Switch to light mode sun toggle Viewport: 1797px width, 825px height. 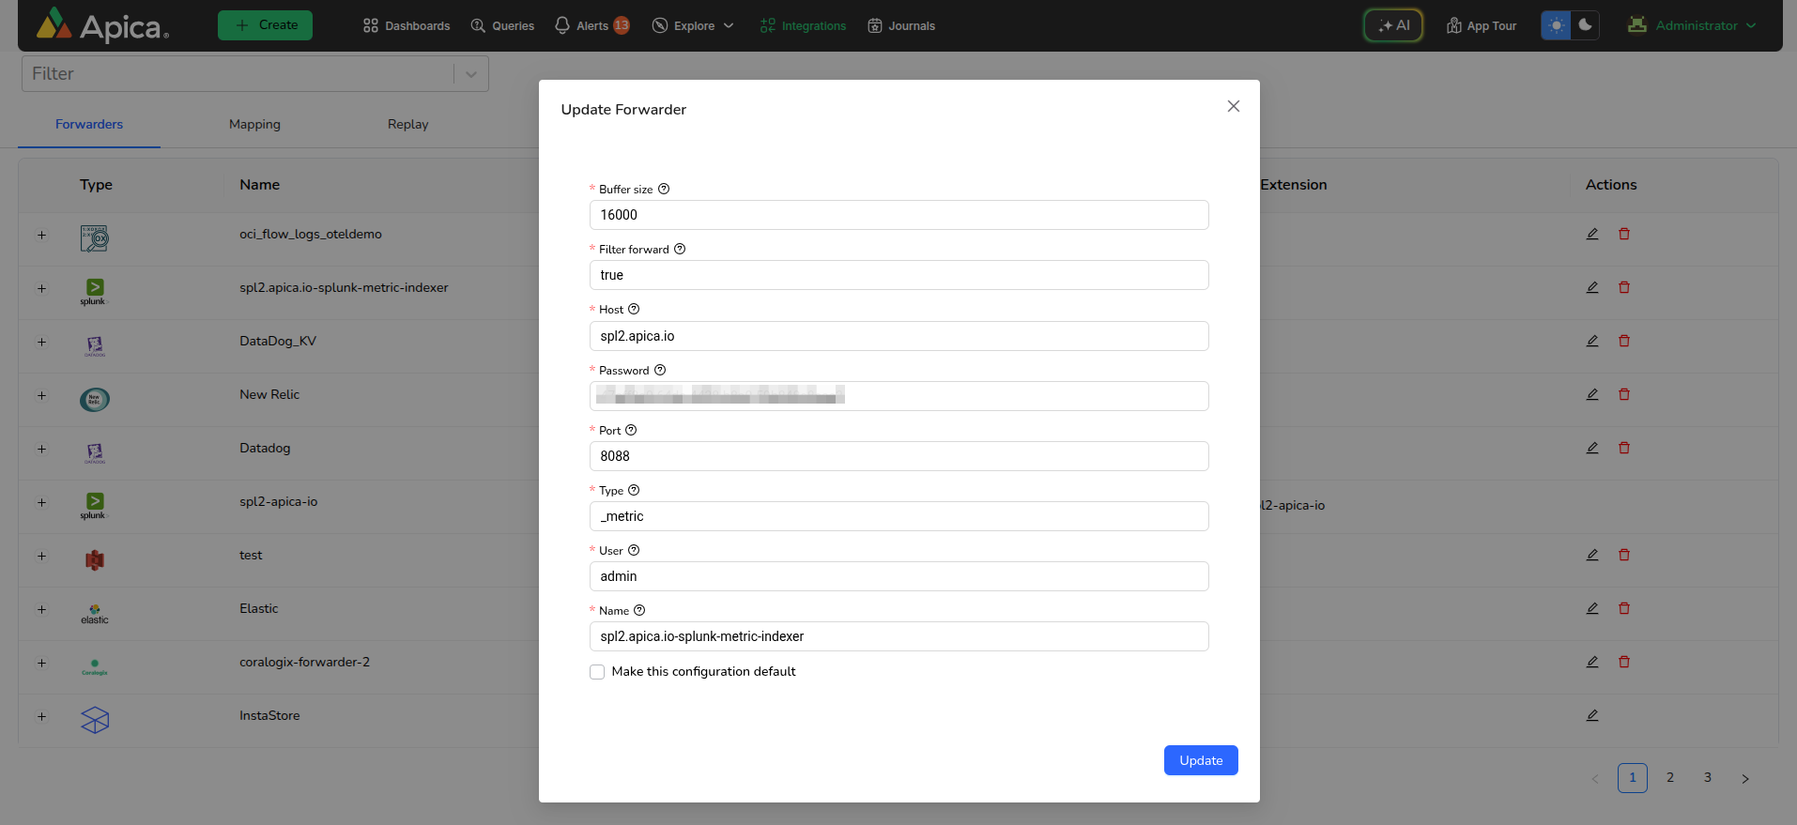(x=1556, y=25)
